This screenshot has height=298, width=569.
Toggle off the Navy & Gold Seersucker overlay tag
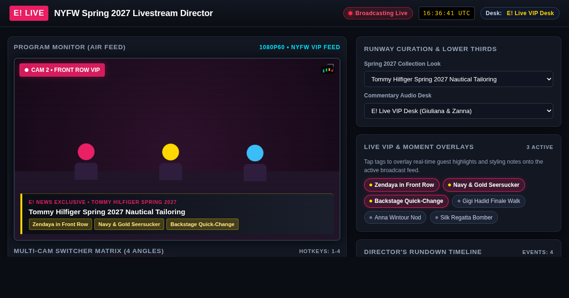pyautogui.click(x=484, y=185)
